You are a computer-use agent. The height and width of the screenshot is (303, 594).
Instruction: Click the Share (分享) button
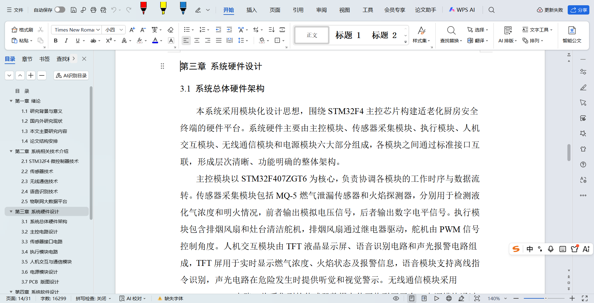coord(579,10)
